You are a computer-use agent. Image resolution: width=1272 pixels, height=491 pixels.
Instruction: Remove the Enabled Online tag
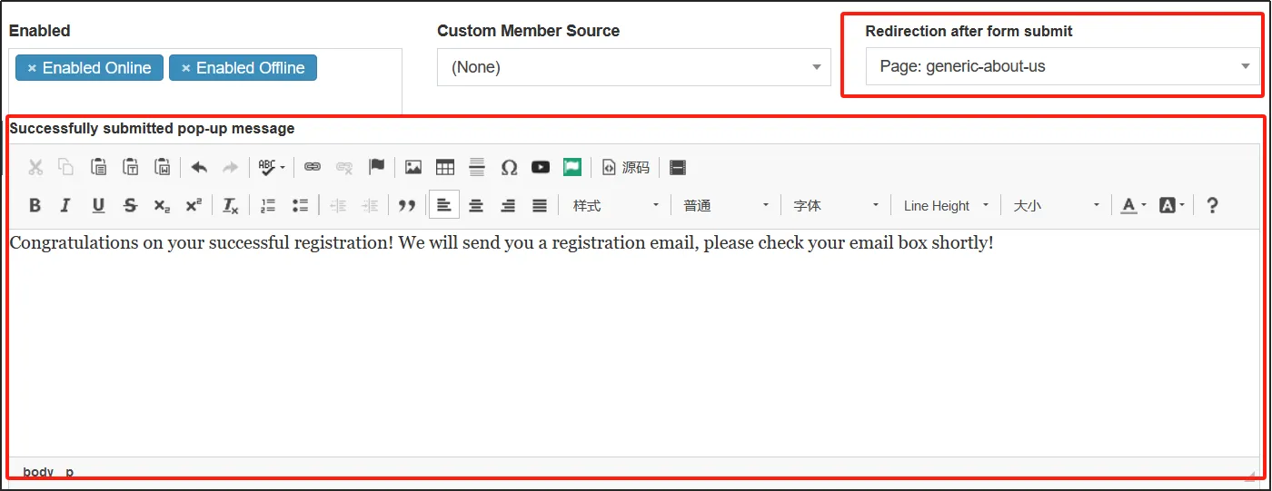tap(32, 68)
